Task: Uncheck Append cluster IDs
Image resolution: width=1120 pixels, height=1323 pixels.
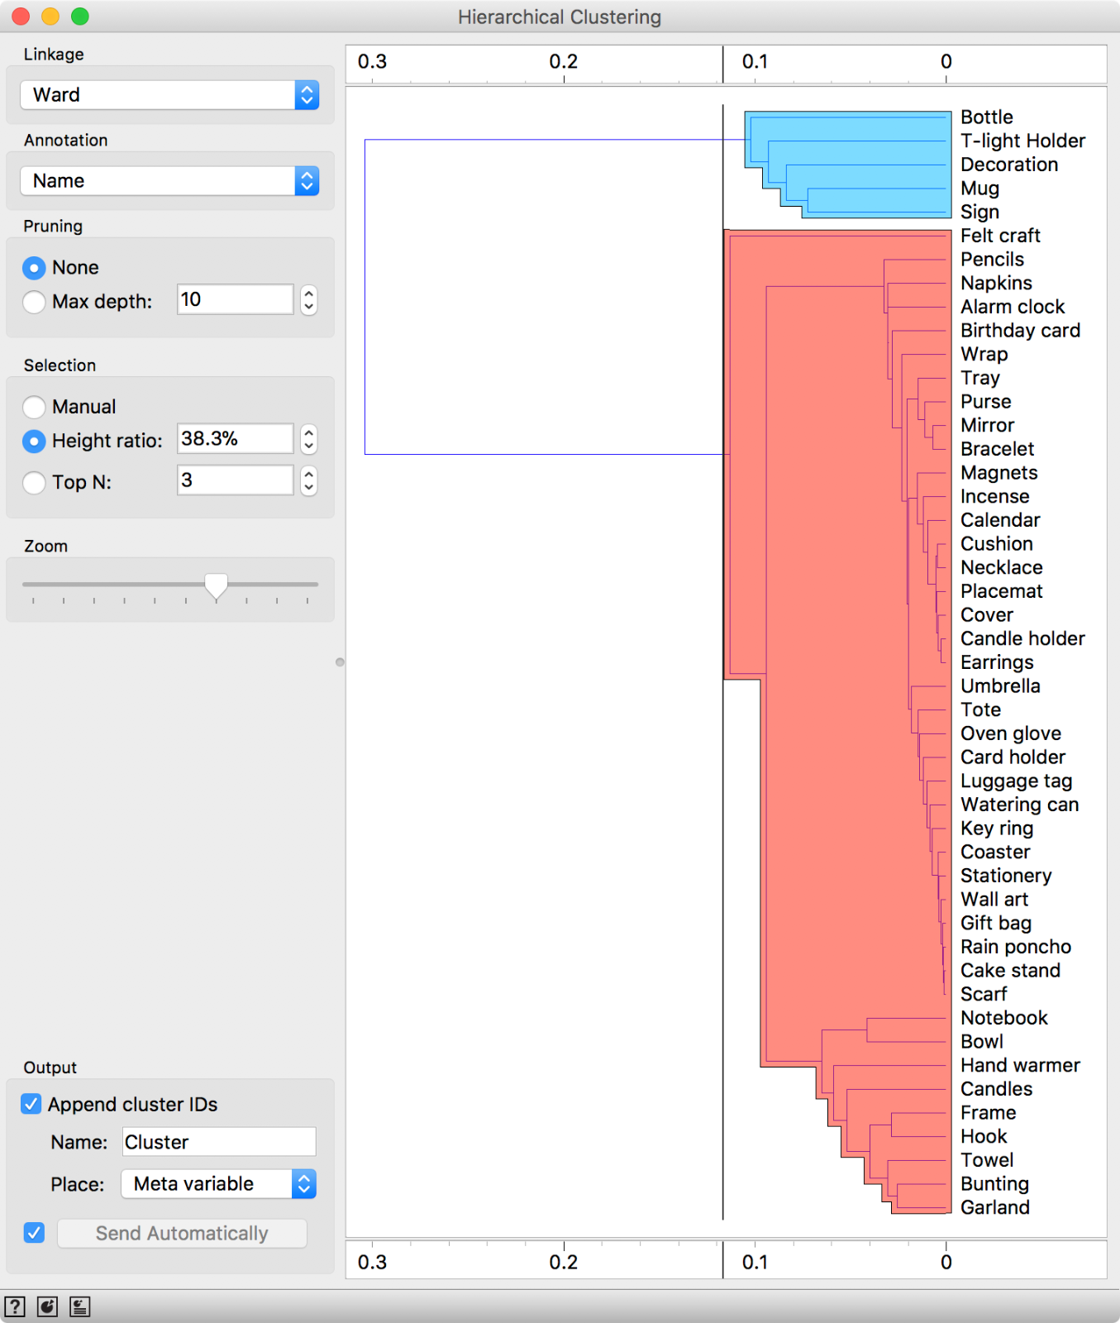Action: click(x=31, y=1104)
